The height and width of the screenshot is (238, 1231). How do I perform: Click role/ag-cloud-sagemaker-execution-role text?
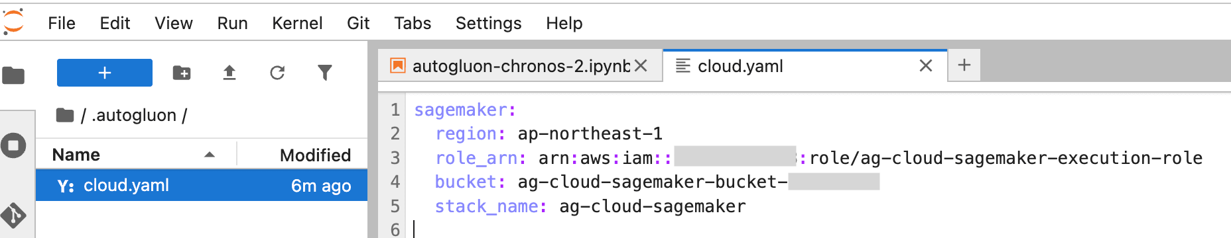point(1005,158)
